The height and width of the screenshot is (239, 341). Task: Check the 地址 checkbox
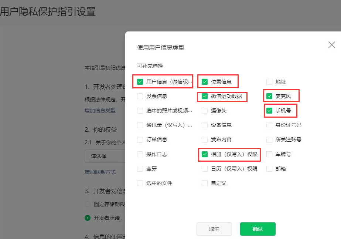point(269,82)
